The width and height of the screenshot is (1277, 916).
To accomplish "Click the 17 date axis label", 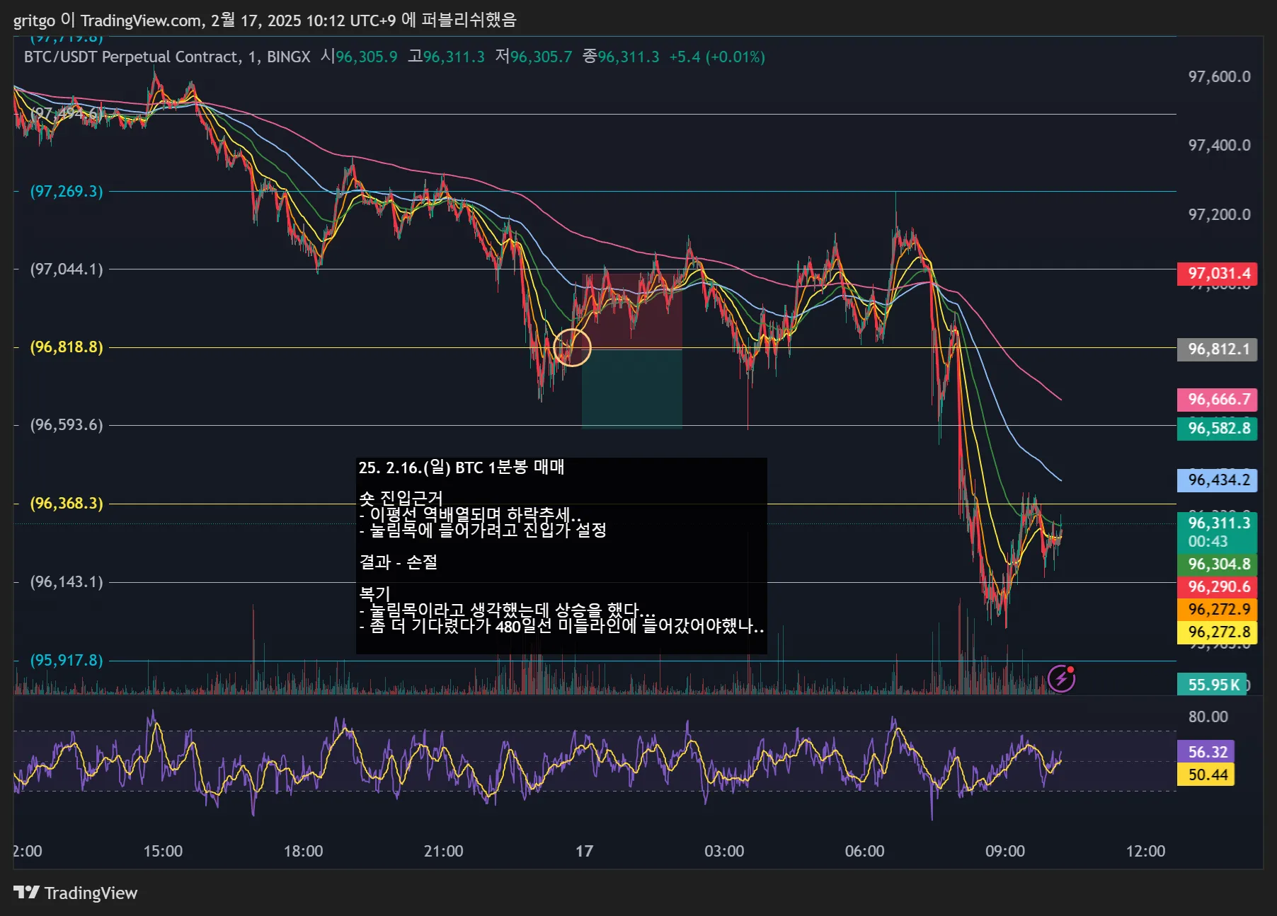I will click(x=584, y=852).
